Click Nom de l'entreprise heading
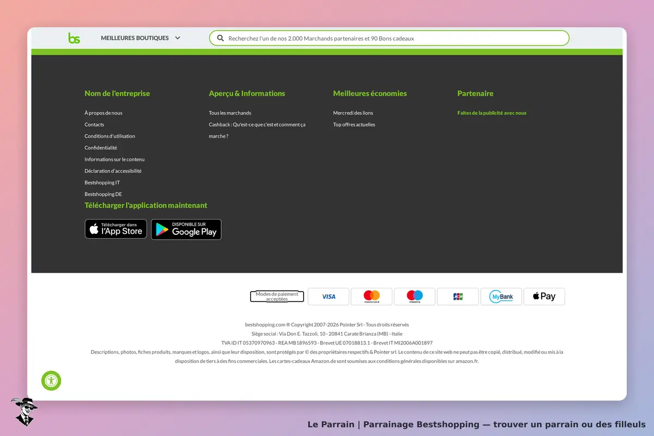This screenshot has height=436, width=654. 117,93
